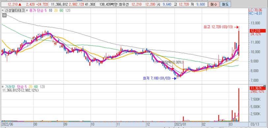Screen dimensions: 268x128
Task: Click the 7,500K volume axis label
Action: pyautogui.click(x=255, y=99)
